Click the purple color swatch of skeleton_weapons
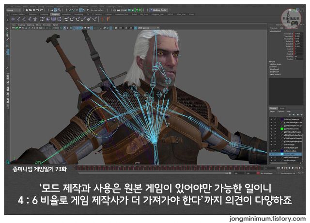The width and height of the screenshot is (310, 223). click(x=282, y=119)
